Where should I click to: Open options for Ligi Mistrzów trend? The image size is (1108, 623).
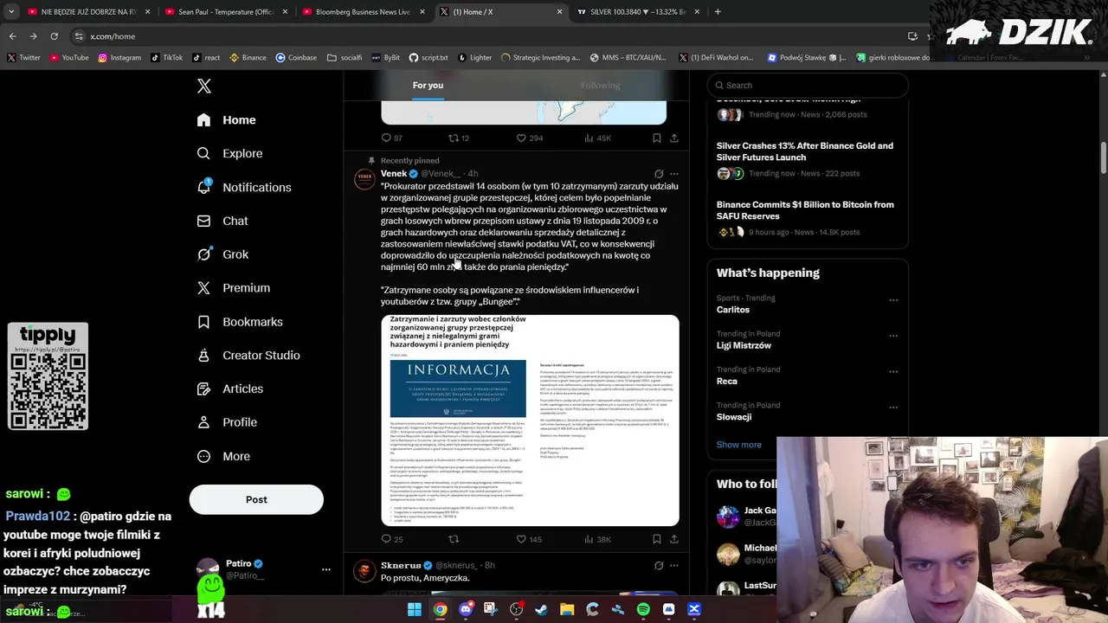pyautogui.click(x=893, y=336)
